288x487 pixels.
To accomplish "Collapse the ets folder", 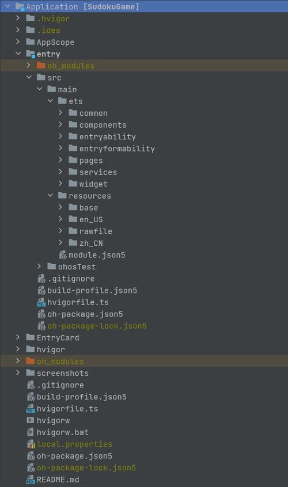I will (50, 101).
